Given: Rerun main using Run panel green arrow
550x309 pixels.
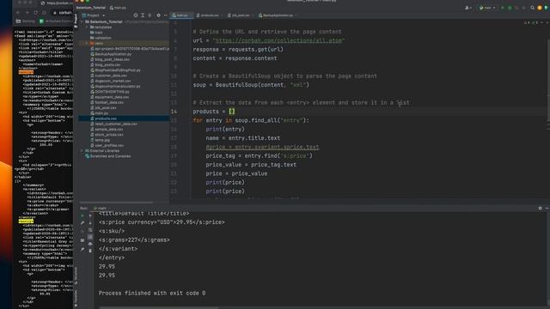Looking at the screenshot, I should (82, 215).
